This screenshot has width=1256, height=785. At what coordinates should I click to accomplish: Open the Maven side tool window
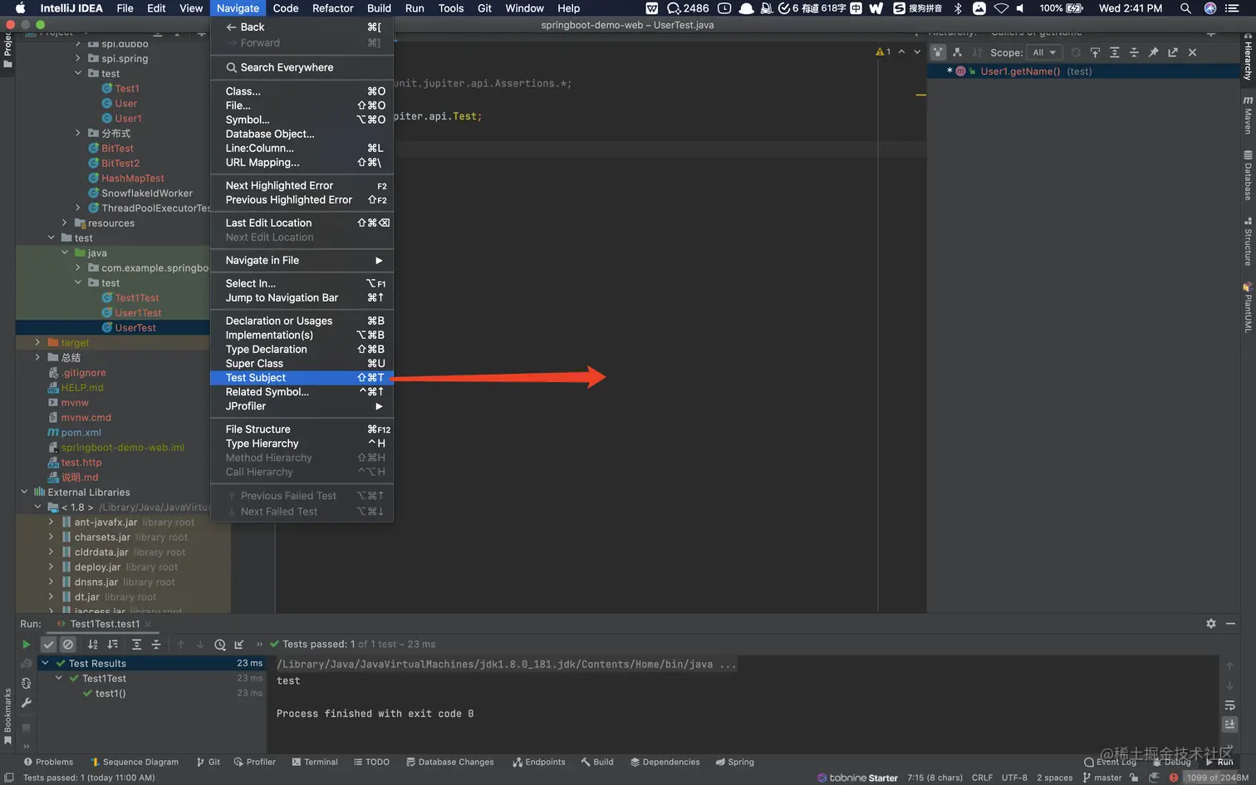pyautogui.click(x=1248, y=115)
